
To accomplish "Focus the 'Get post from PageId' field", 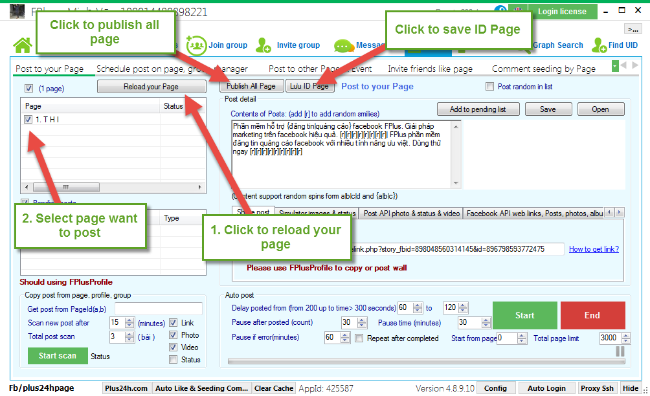I will coord(159,309).
